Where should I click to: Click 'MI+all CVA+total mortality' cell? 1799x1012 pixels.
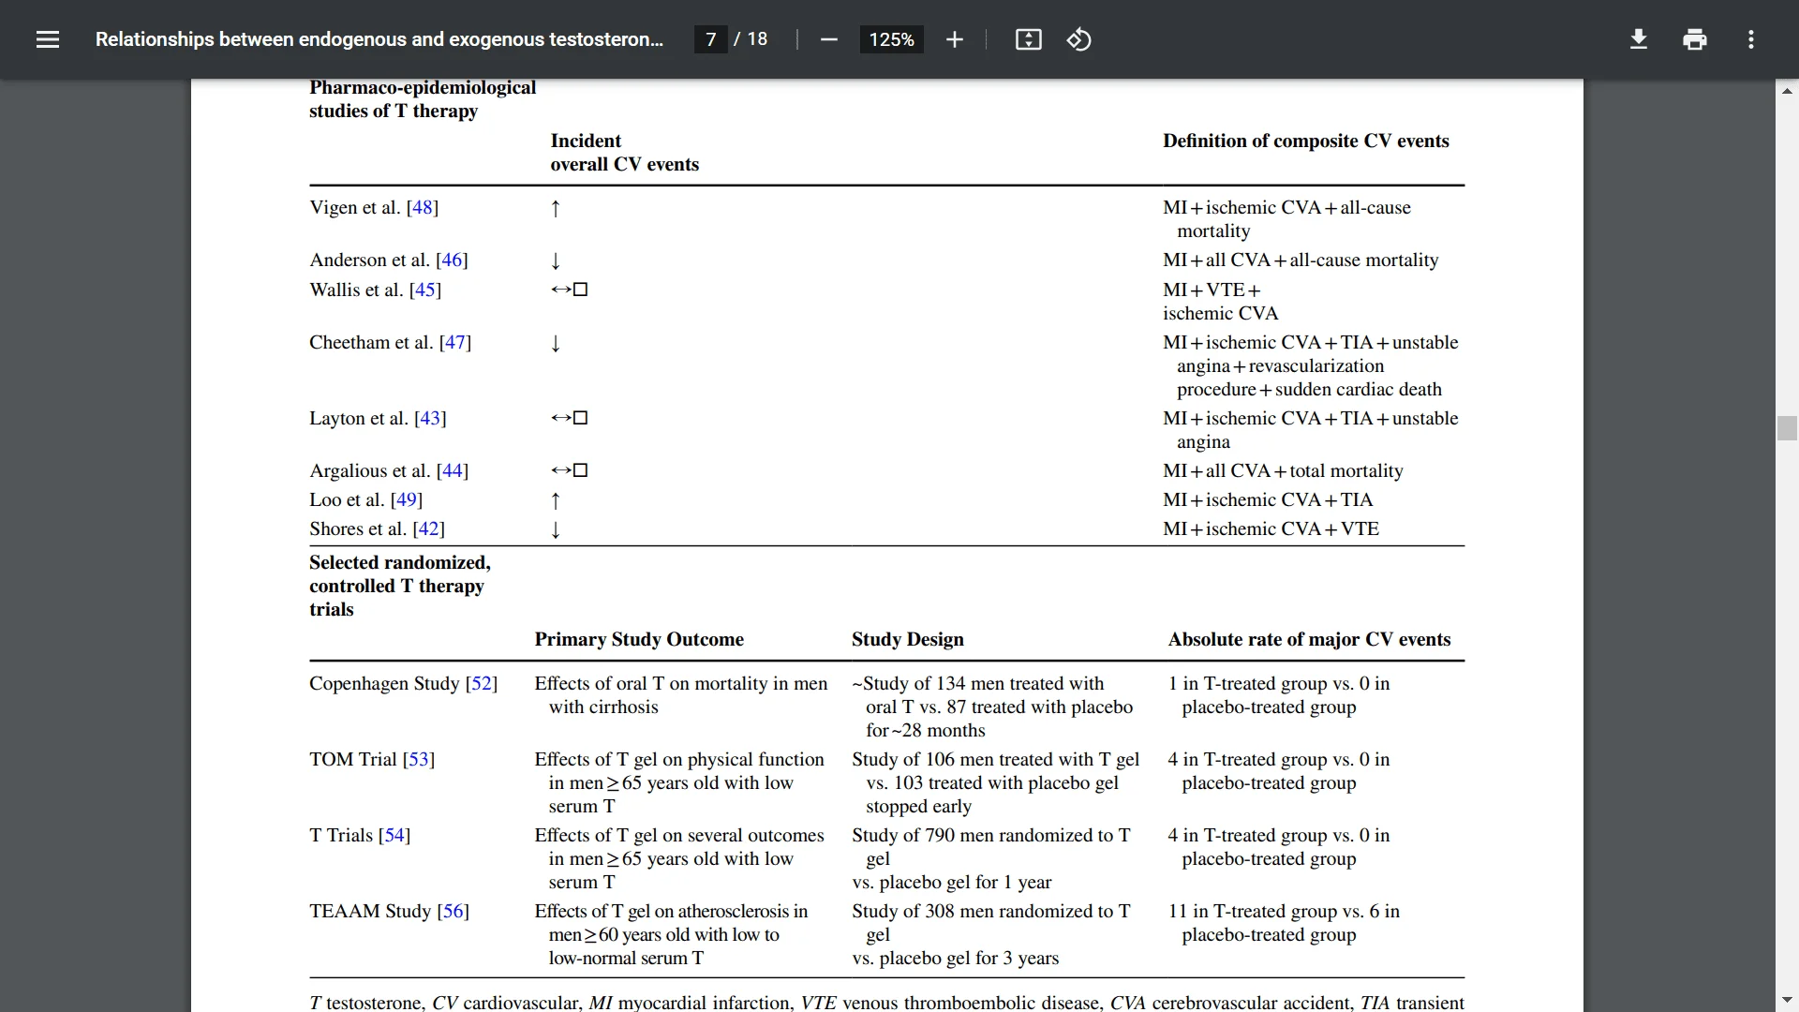coord(1283,470)
